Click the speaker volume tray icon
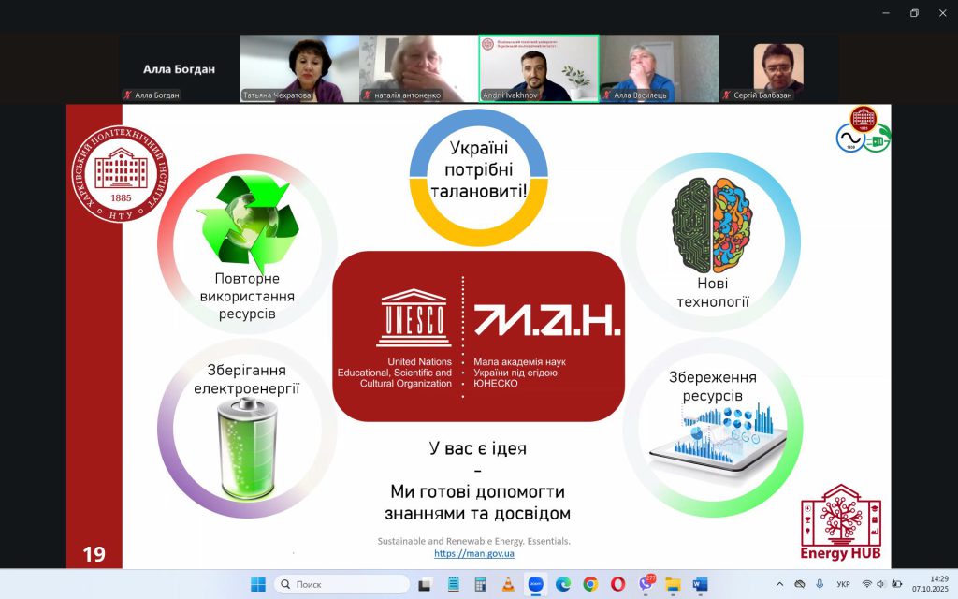Image resolution: width=958 pixels, height=599 pixels. tap(881, 584)
